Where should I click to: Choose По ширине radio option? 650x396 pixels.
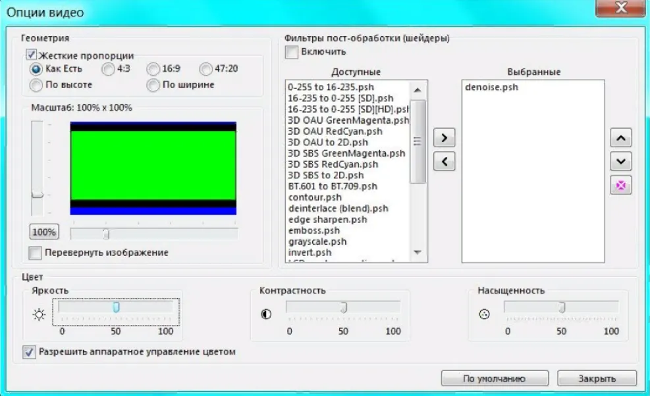point(153,85)
